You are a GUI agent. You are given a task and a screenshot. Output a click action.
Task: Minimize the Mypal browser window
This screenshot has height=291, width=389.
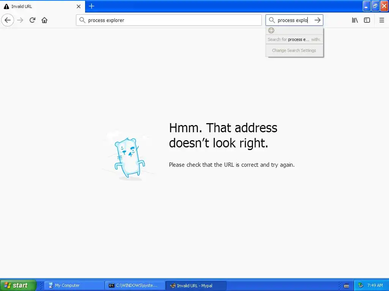[367, 6]
